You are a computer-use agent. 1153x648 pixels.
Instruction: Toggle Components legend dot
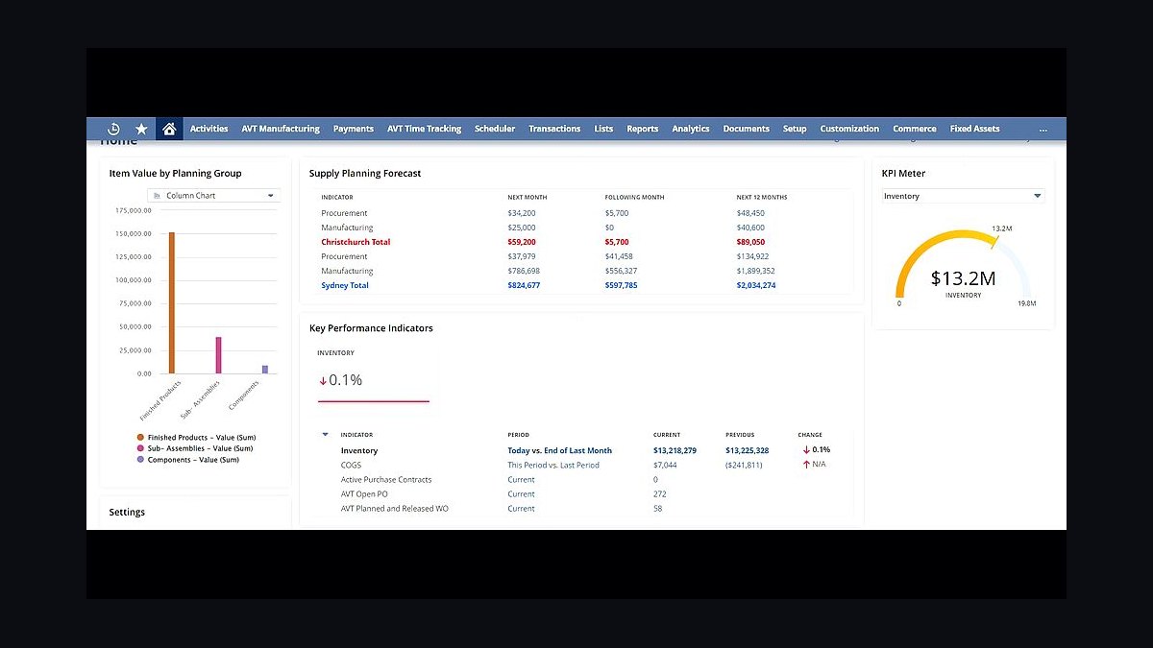click(140, 460)
